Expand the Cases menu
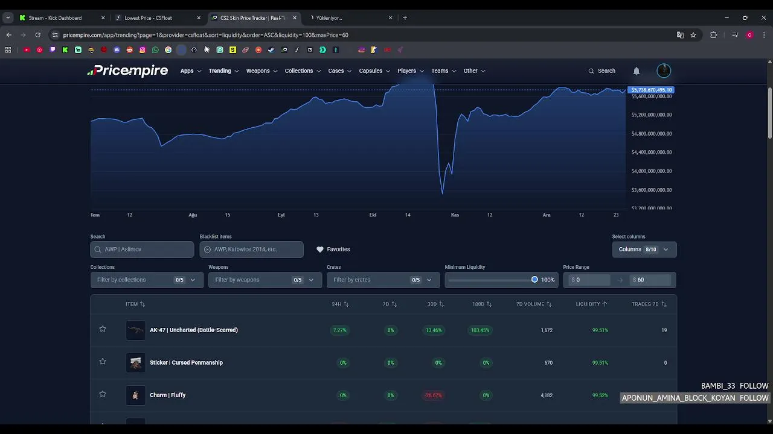The image size is (773, 434). click(x=340, y=71)
